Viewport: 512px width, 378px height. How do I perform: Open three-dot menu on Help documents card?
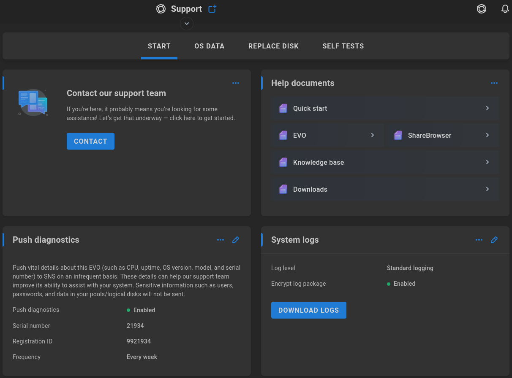coord(494,83)
